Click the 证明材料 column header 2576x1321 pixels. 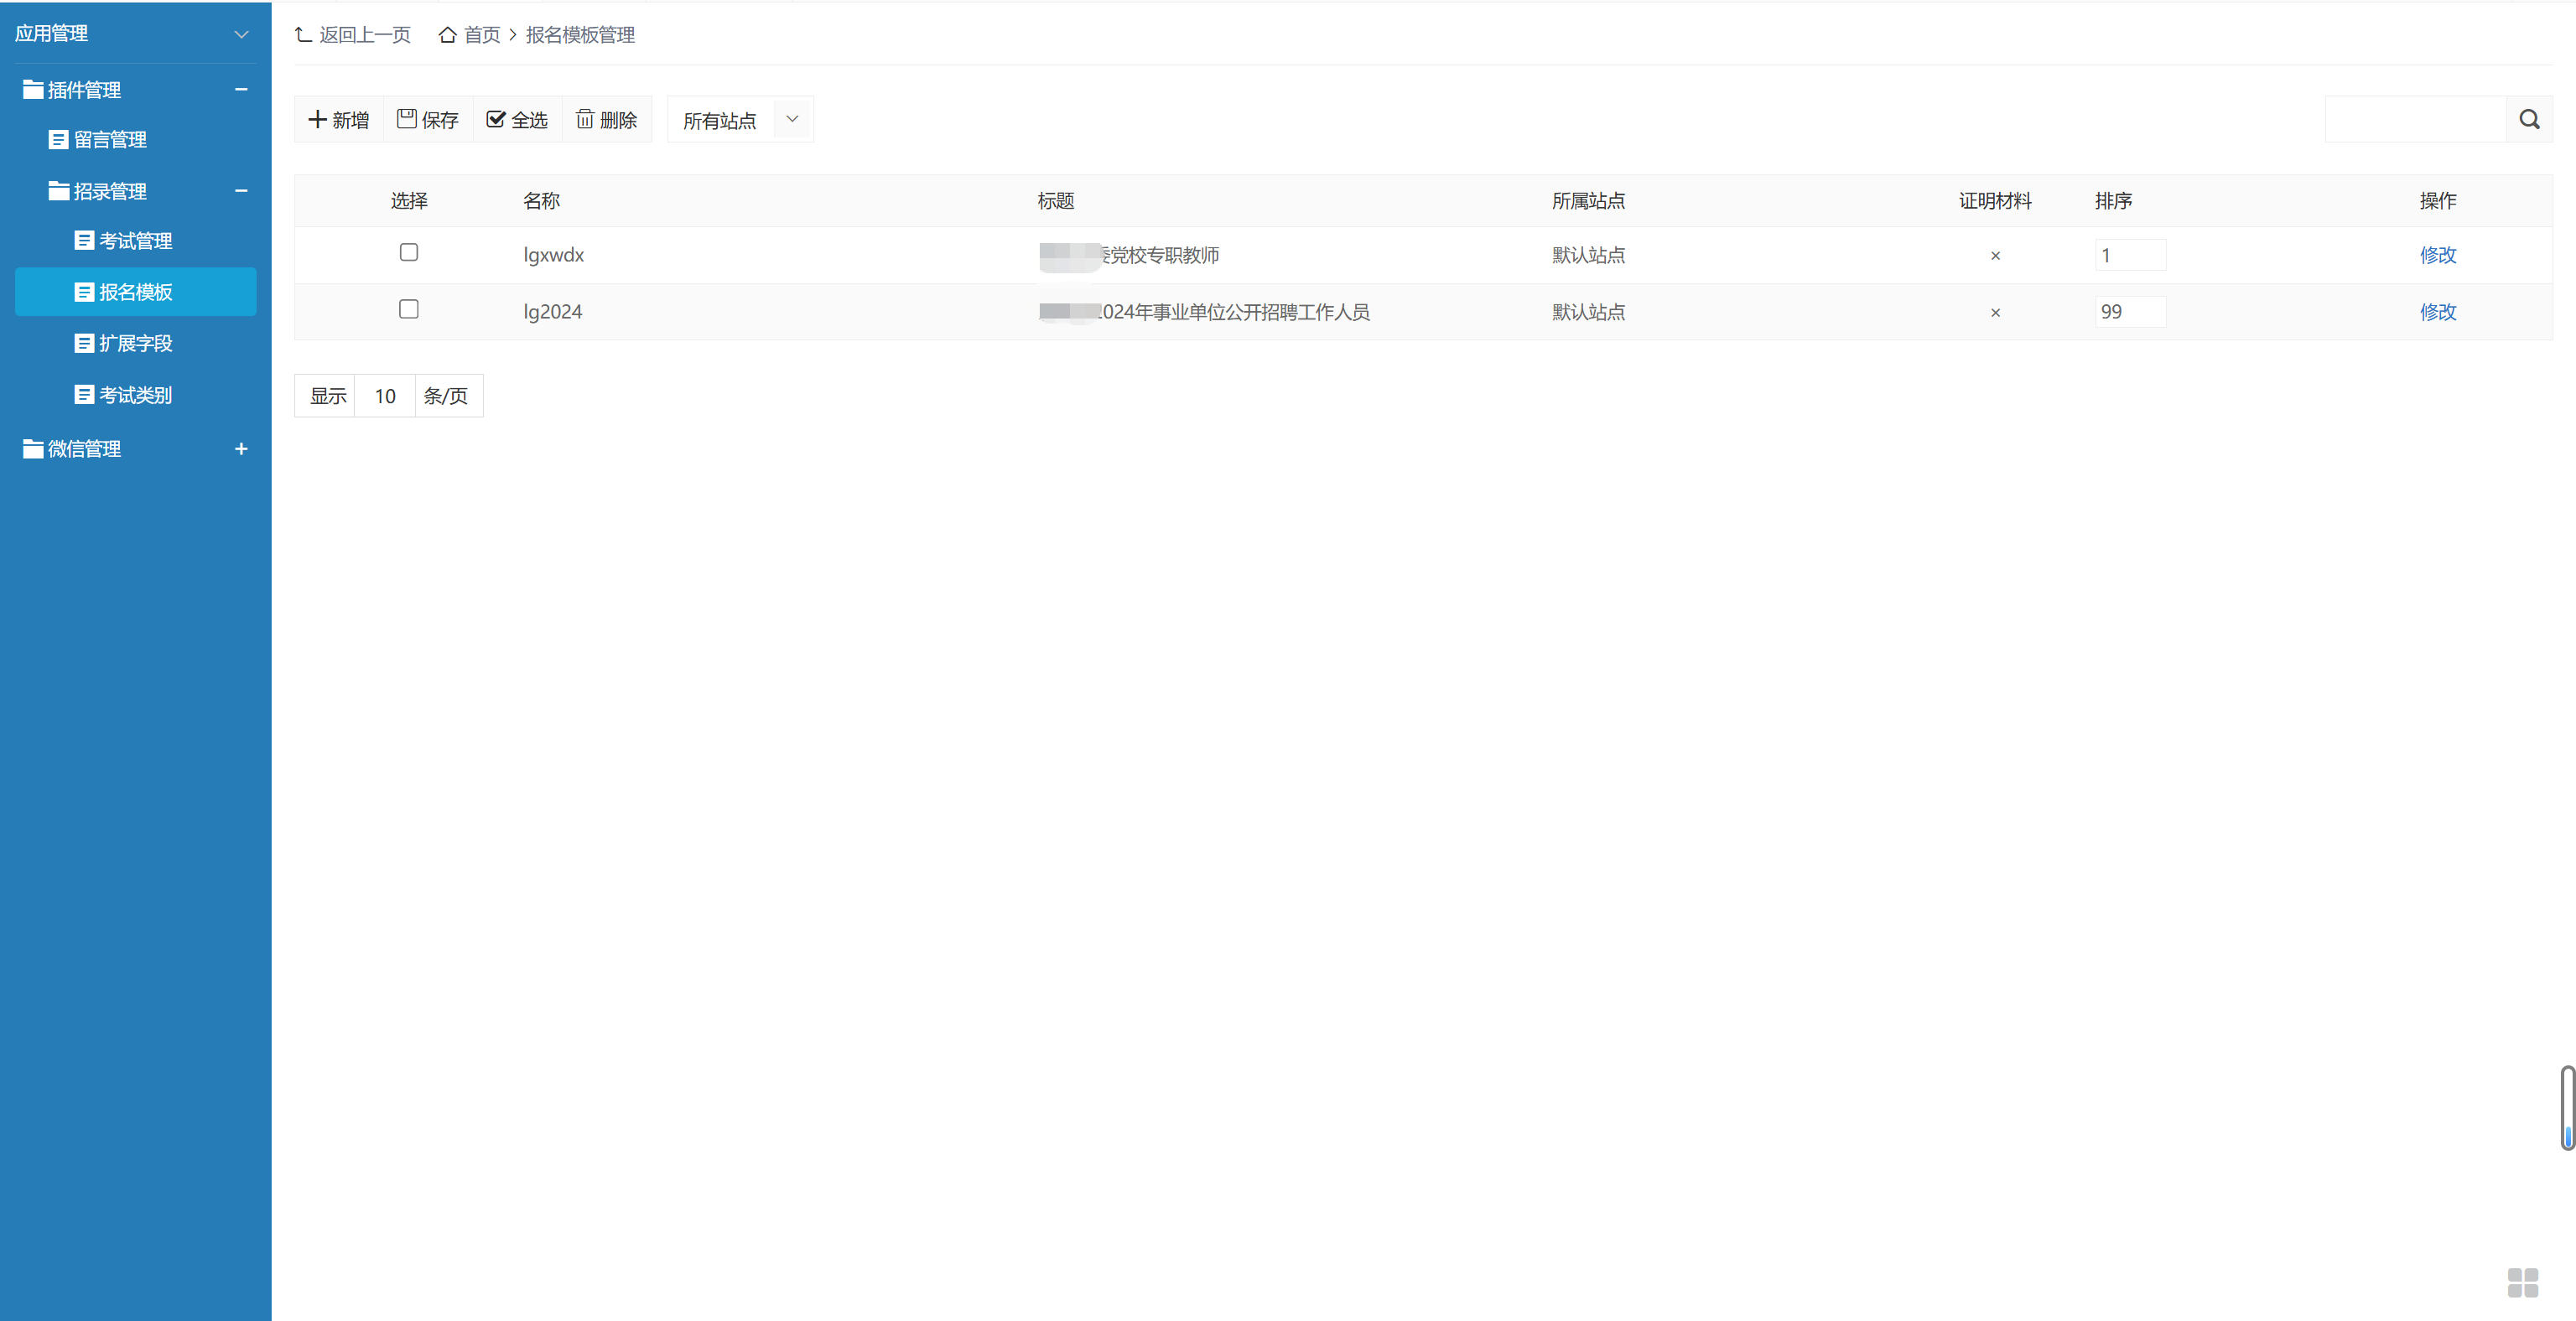[x=1995, y=201]
